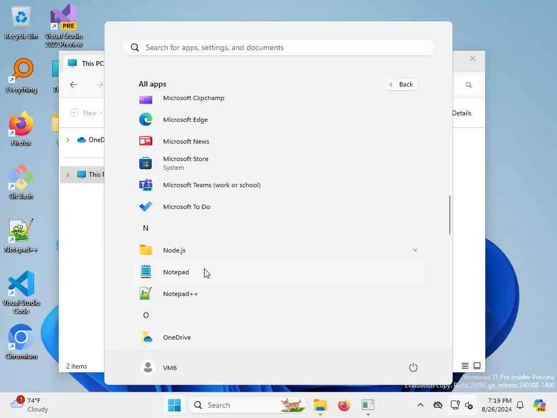Select the Firefox desktop shortcut
The height and width of the screenshot is (418, 557).
pos(21,128)
